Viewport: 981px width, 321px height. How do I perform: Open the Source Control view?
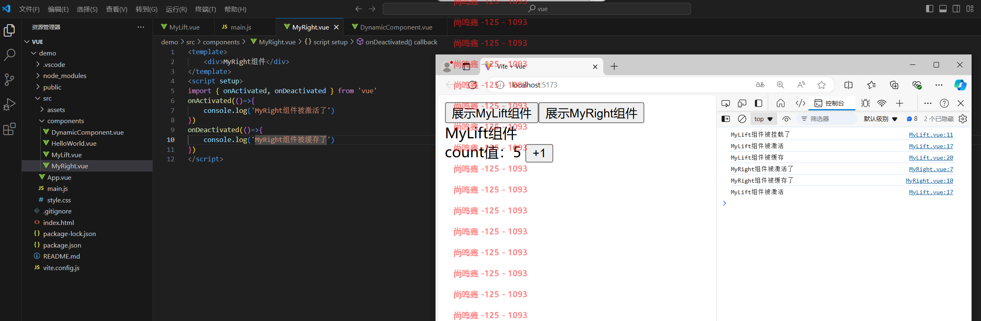click(x=9, y=80)
